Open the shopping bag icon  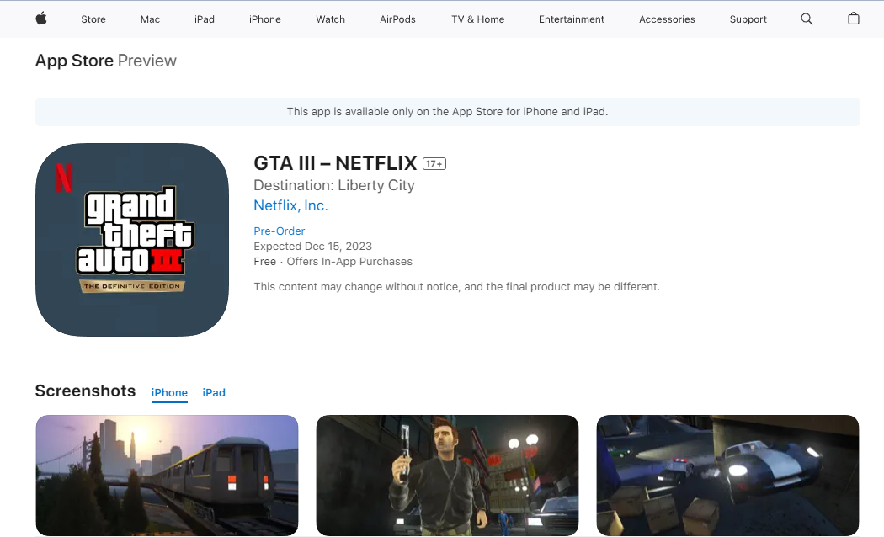point(854,19)
